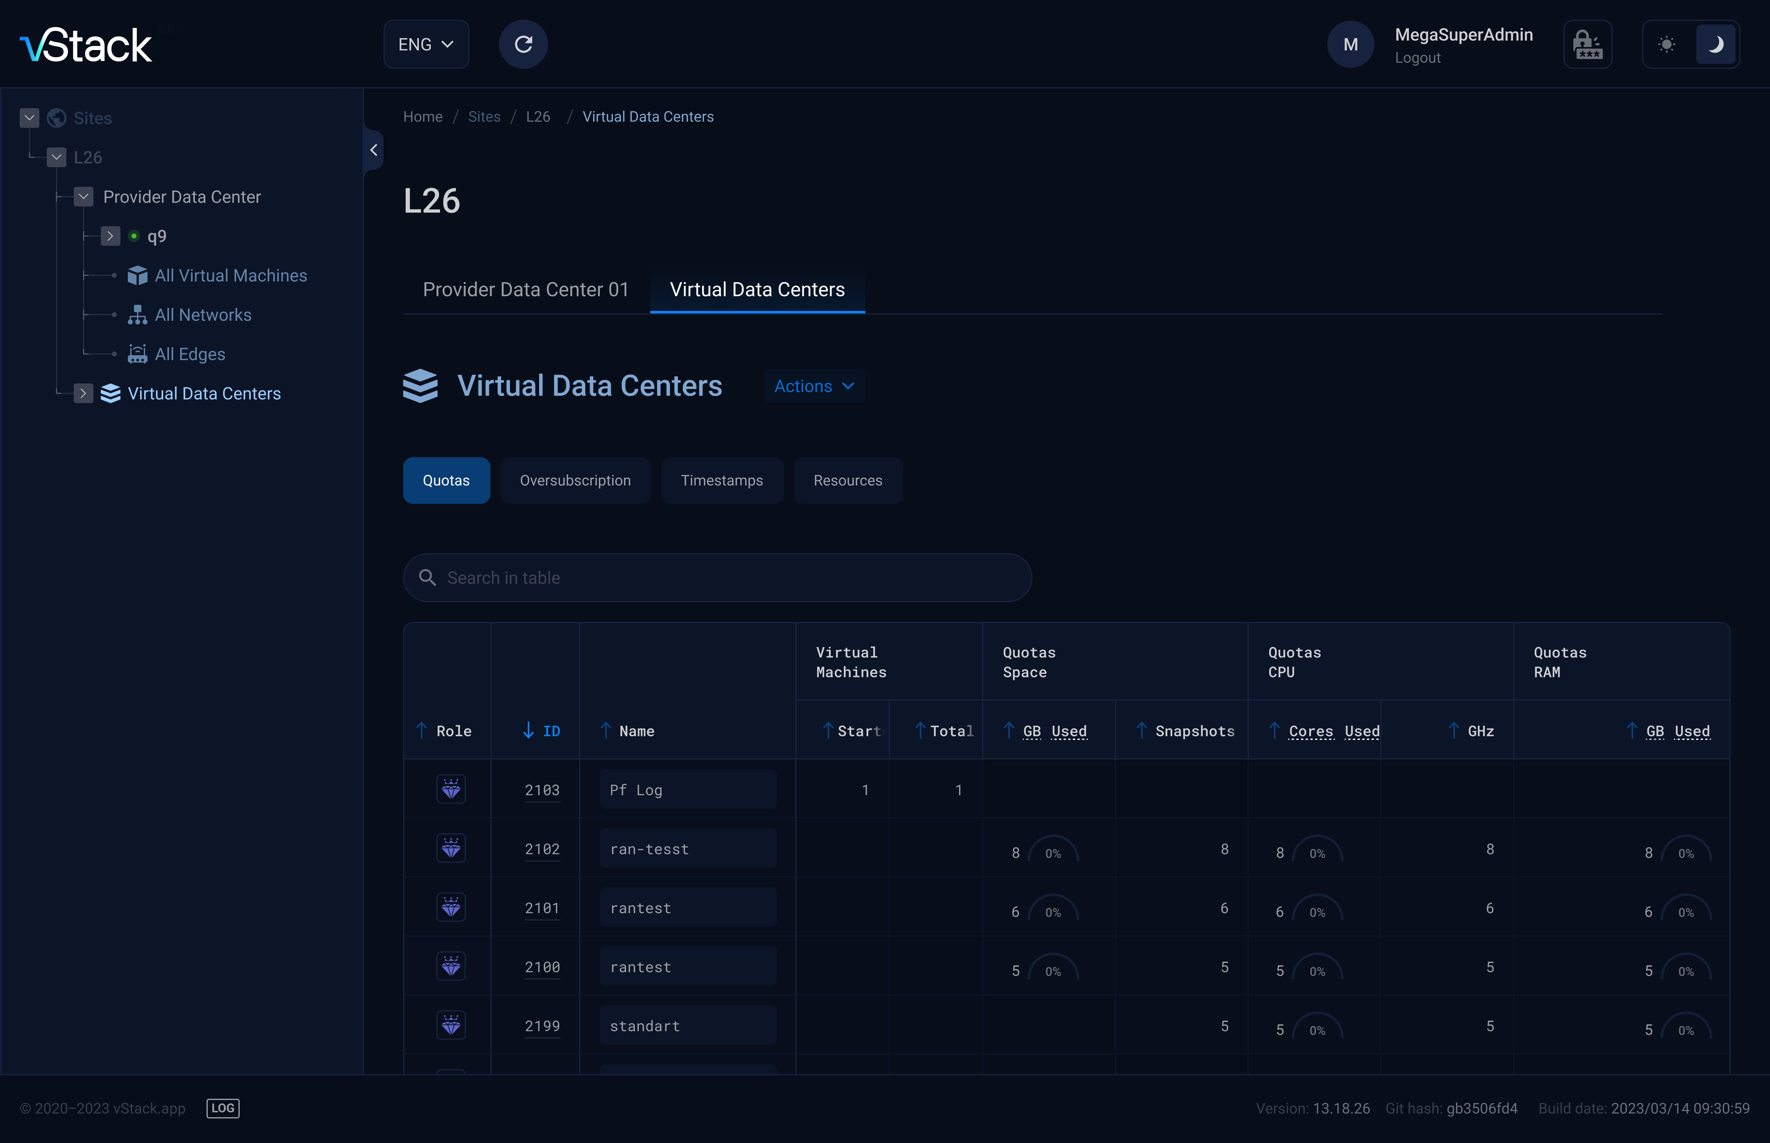
Task: Click role icon in row 2102
Action: [x=450, y=848]
